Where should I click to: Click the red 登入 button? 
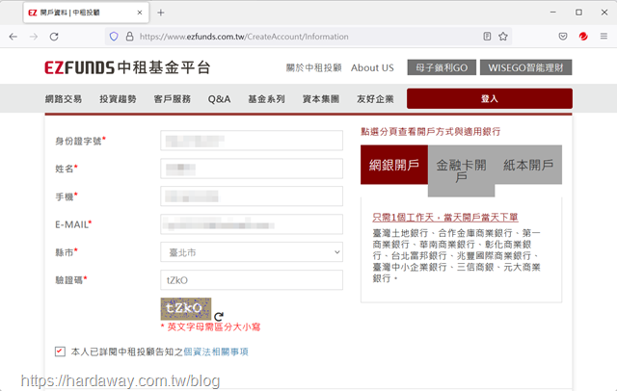tap(490, 98)
